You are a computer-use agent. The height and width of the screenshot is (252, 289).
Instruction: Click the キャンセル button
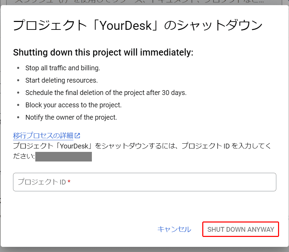(x=174, y=229)
